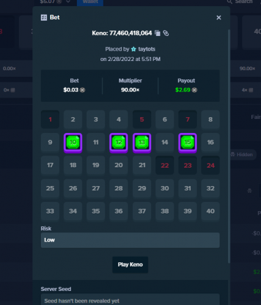Click currency icon beside $0.03 bet
The height and width of the screenshot is (305, 261).
click(82, 90)
